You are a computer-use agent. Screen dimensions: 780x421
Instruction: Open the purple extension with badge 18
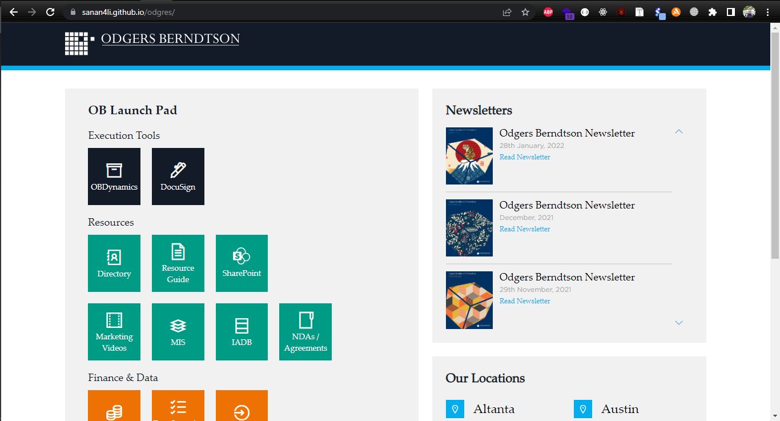(567, 13)
